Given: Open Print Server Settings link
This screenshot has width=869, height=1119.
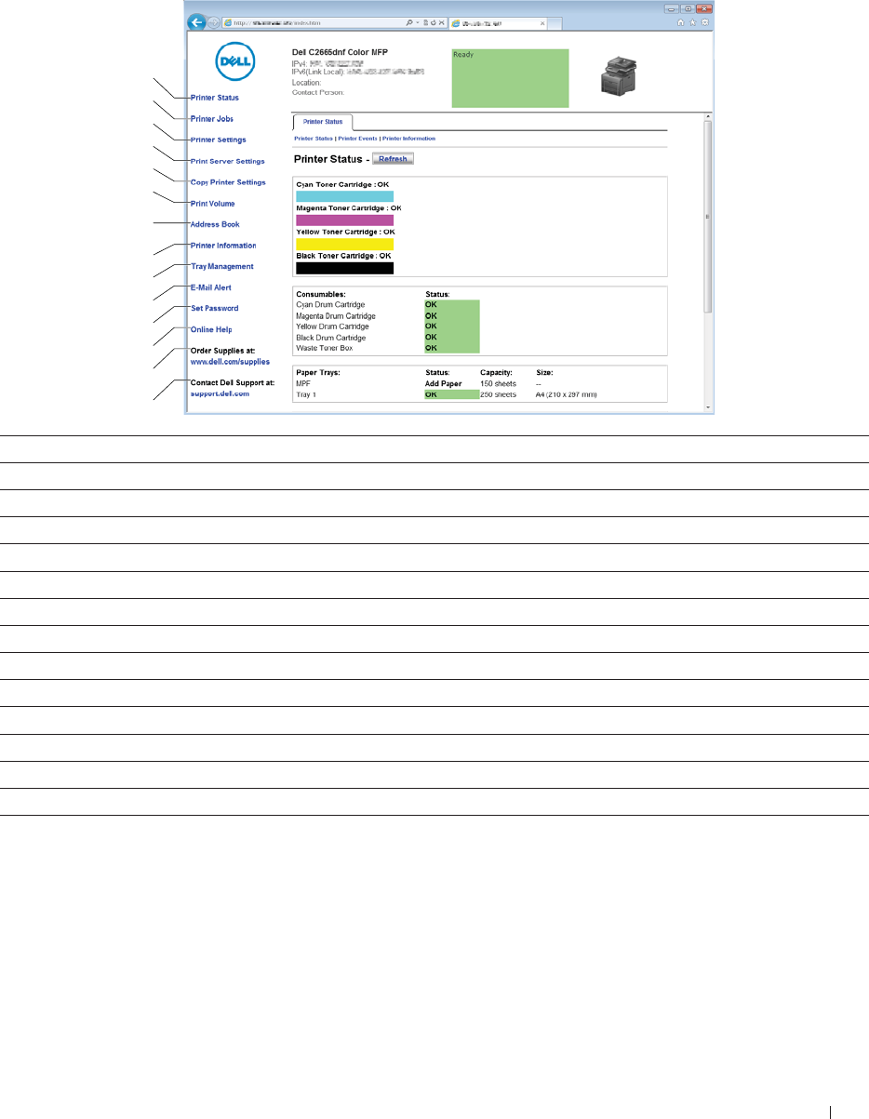Looking at the screenshot, I should 228,161.
